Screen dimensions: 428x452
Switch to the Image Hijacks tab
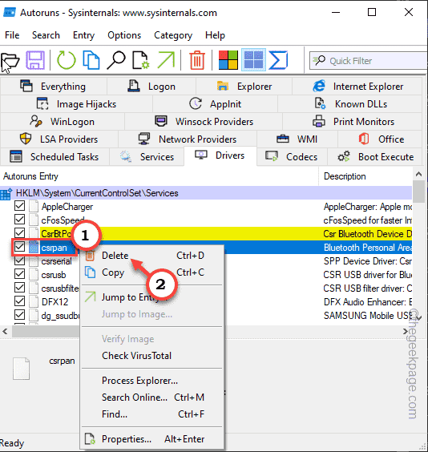tap(76, 104)
